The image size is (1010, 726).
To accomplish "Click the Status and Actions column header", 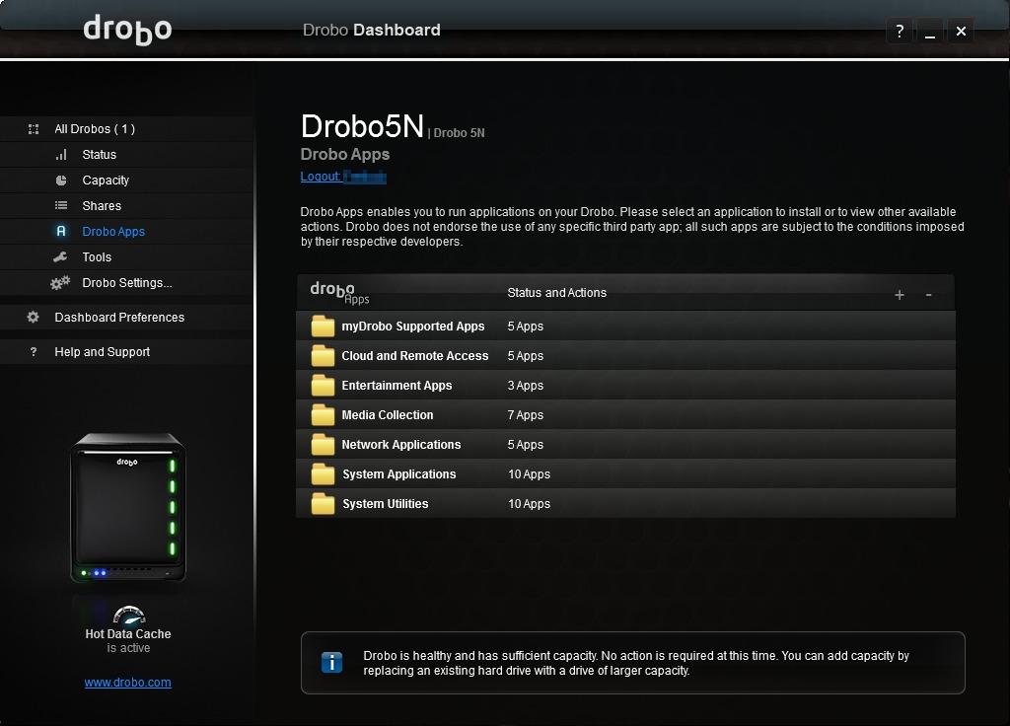I will coord(556,292).
